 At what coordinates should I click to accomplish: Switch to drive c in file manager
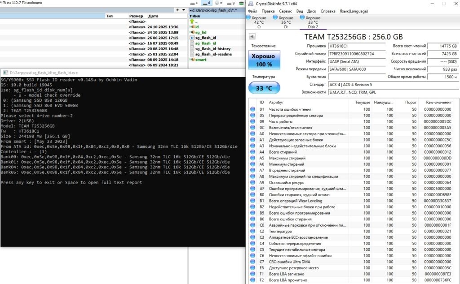coord(194,3)
